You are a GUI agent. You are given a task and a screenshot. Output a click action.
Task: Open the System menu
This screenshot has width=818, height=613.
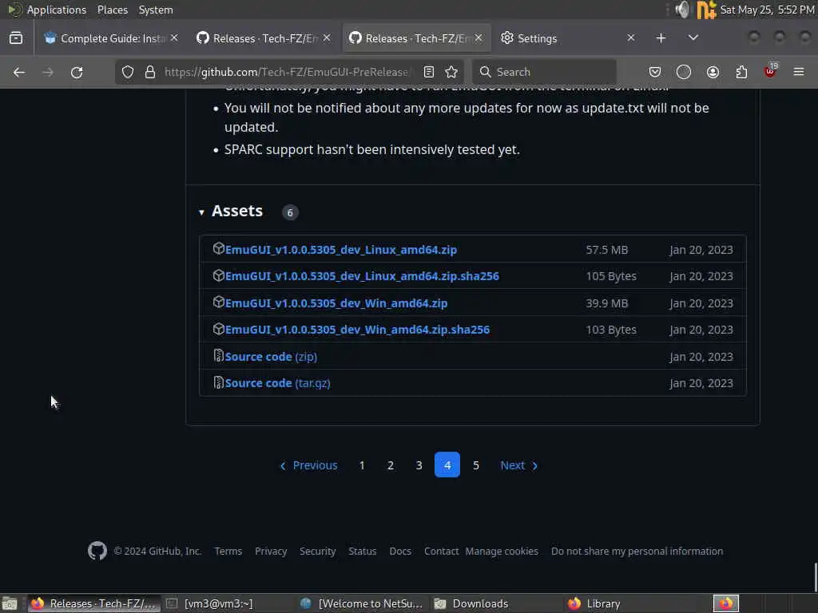coord(156,10)
